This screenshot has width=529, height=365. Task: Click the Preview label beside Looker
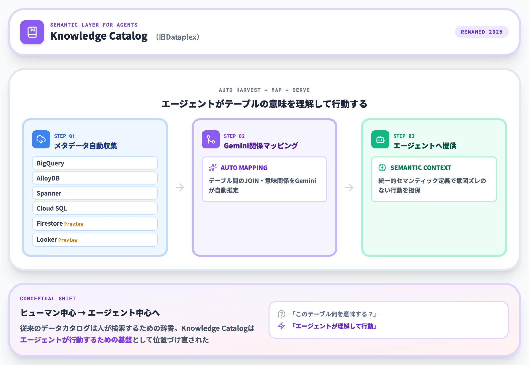pyautogui.click(x=68, y=240)
